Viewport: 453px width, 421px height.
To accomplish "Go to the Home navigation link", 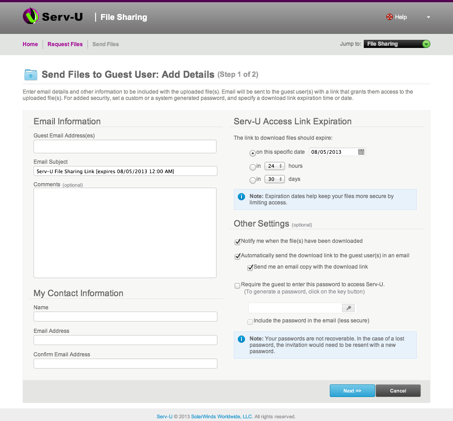I will (30, 44).
